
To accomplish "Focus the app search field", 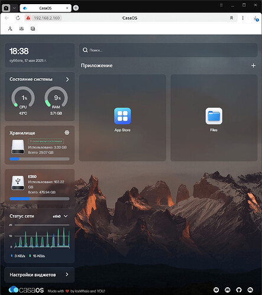I will point(168,50).
